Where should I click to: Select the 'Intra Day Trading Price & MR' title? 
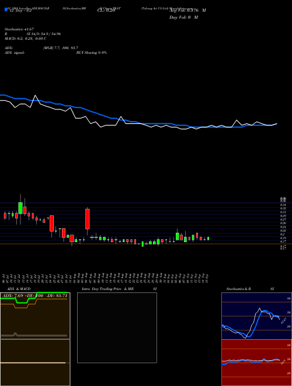(x=107, y=289)
